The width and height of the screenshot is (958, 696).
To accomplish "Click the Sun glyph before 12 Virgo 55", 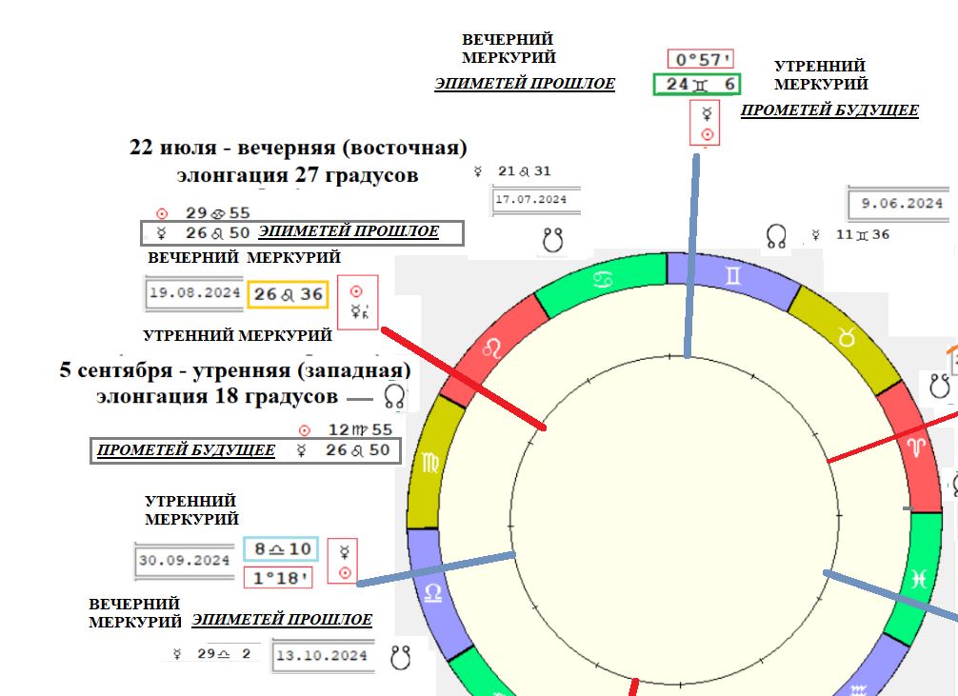I will pyautogui.click(x=305, y=430).
